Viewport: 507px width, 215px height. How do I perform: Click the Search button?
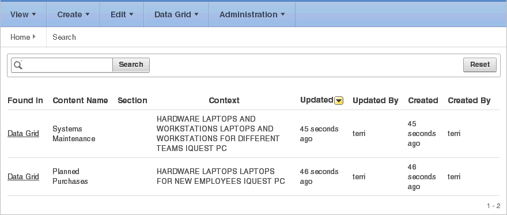point(131,65)
